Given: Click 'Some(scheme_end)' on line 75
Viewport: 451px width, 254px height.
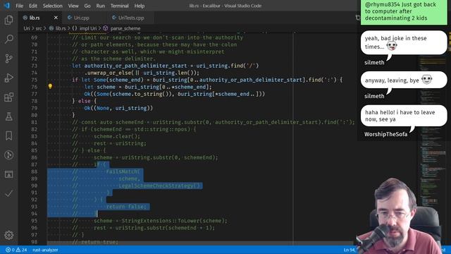Looking at the screenshot, I should [118, 80].
